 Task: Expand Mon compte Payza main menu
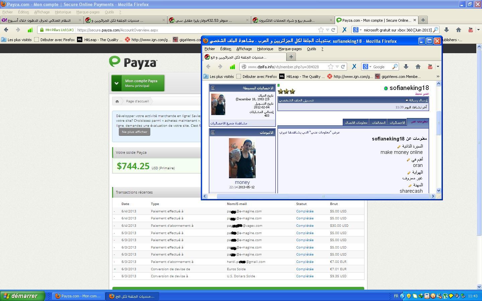click(138, 83)
